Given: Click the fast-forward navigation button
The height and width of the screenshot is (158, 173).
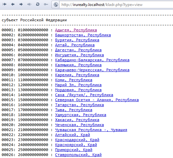Looking at the screenshot, I should click(x=29, y=4).
